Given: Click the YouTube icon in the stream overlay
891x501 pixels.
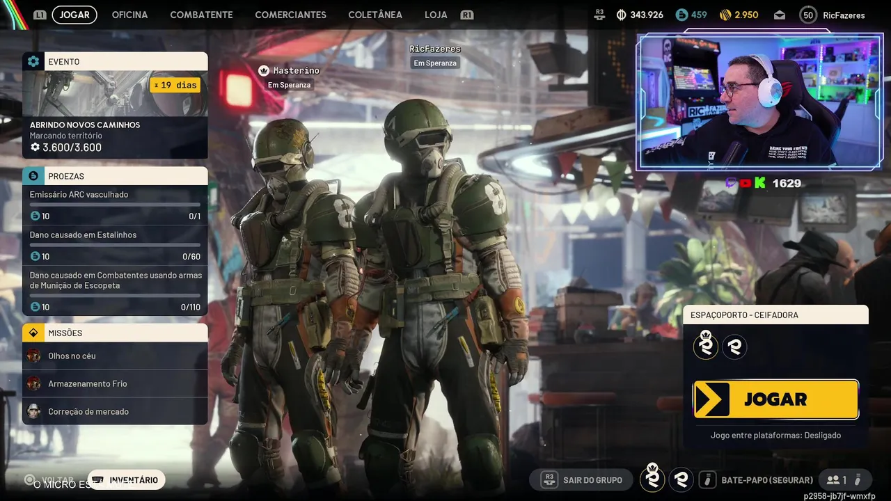Looking at the screenshot, I should click(746, 183).
